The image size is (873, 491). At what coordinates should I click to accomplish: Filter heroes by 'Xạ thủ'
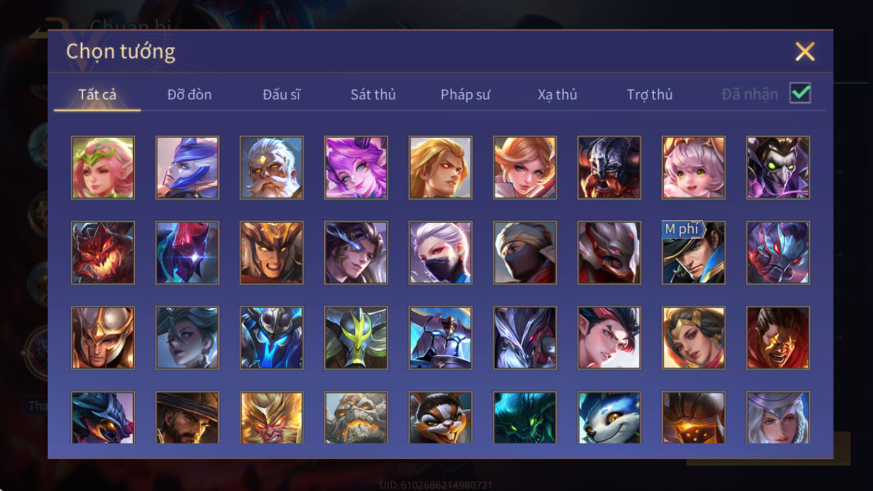coord(558,94)
